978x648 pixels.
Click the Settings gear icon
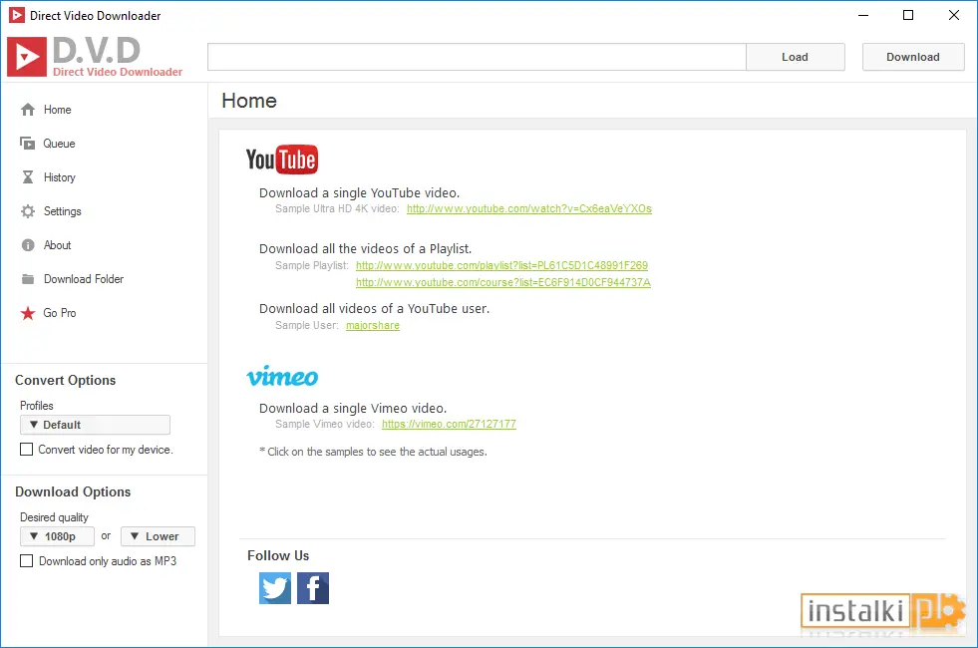pyautogui.click(x=28, y=211)
